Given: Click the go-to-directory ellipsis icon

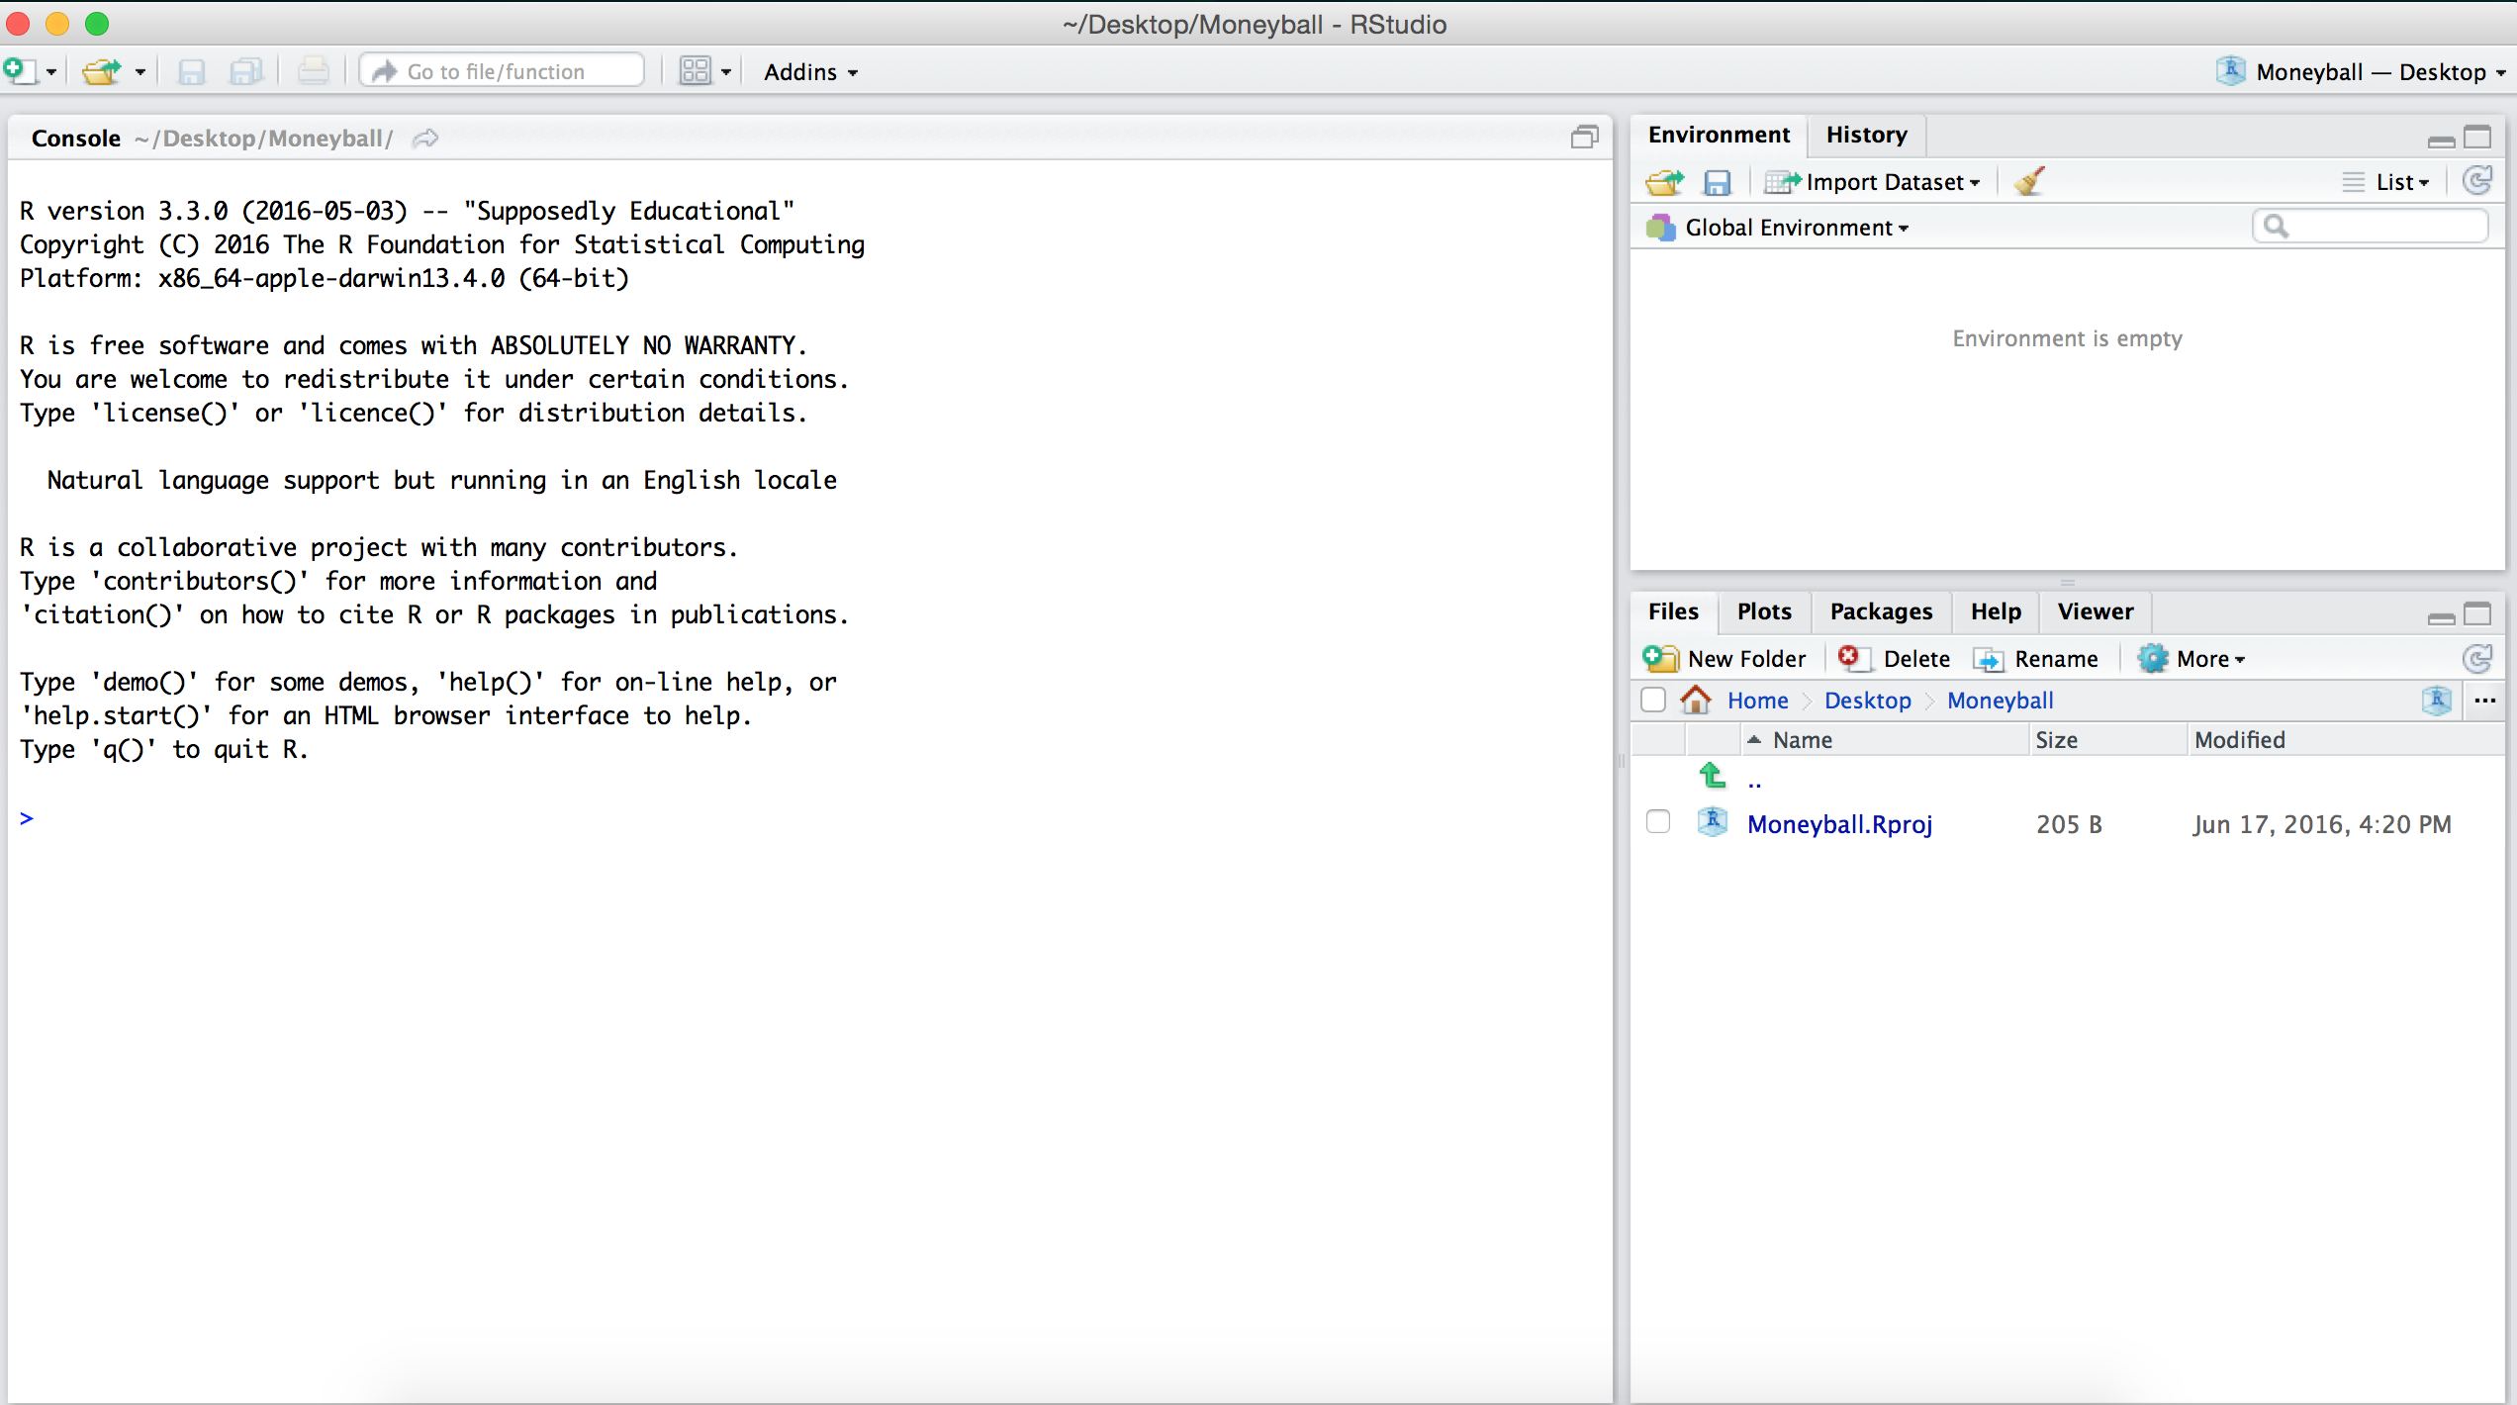Looking at the screenshot, I should click(x=2485, y=701).
